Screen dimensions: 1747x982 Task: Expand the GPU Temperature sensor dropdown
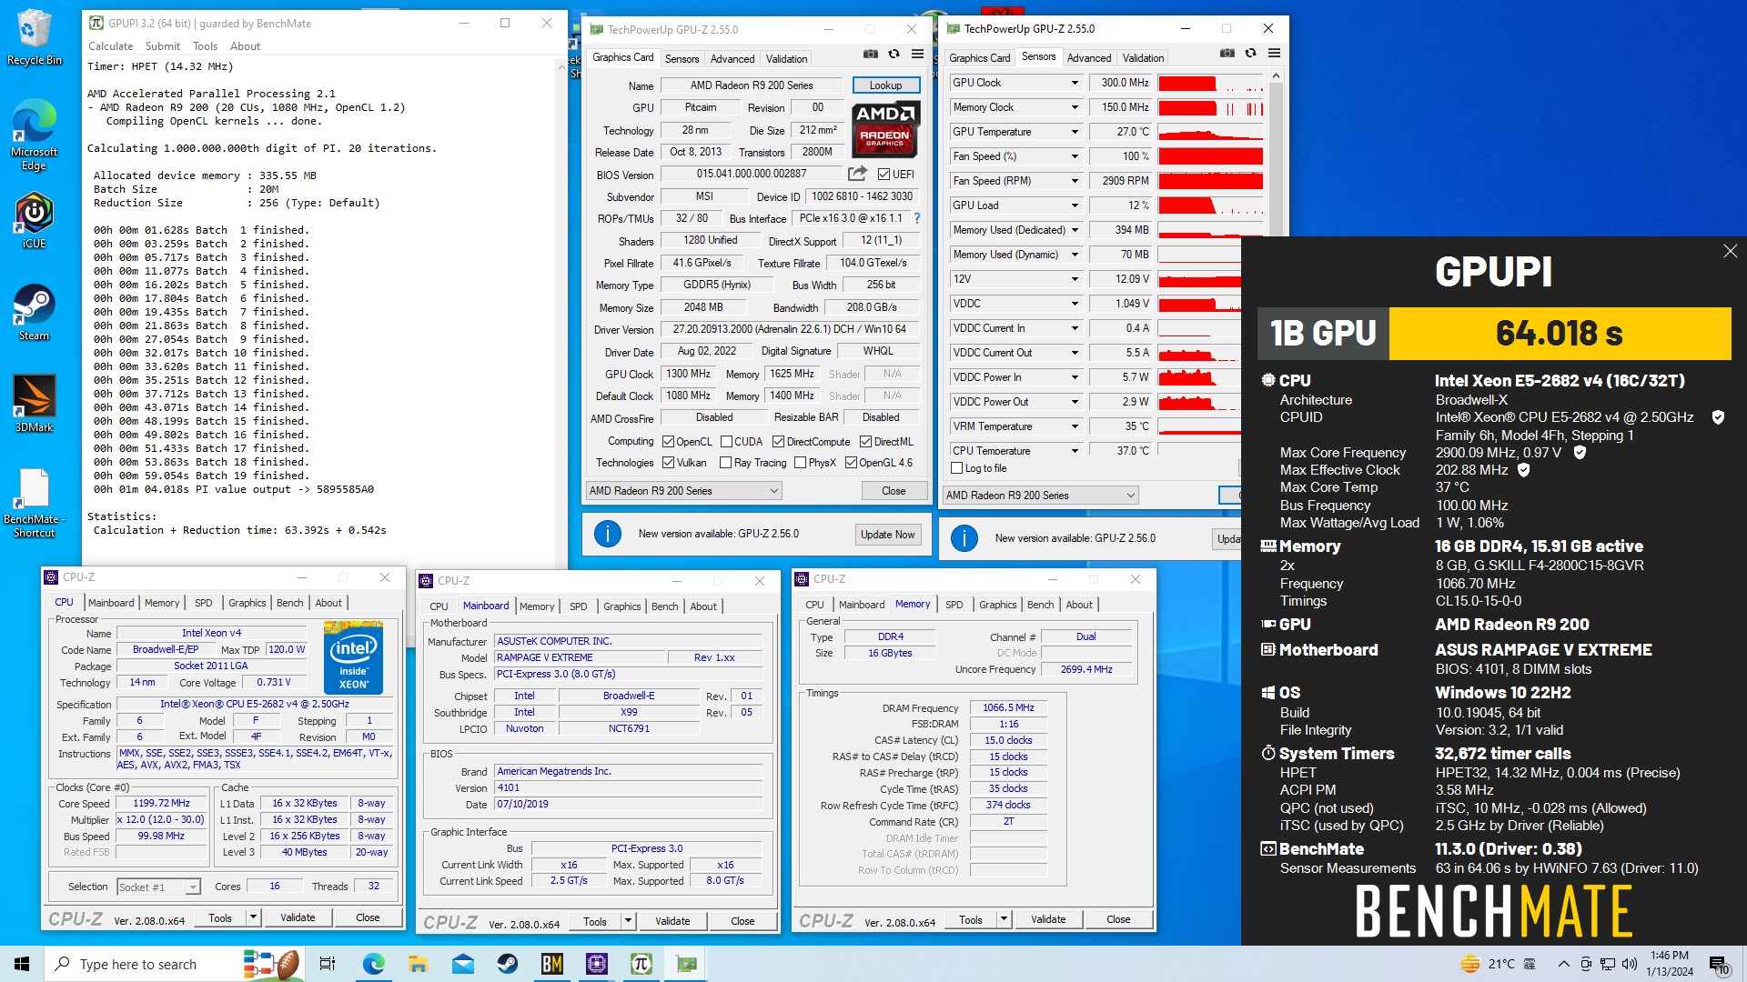pos(1075,132)
